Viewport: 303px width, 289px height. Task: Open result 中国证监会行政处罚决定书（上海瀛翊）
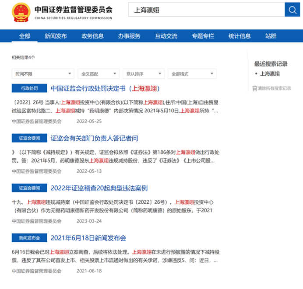tap(105, 89)
